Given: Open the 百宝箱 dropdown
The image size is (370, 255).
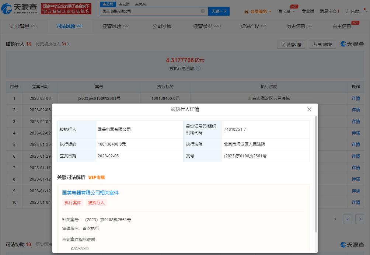Looking at the screenshot, I should pos(286,11).
